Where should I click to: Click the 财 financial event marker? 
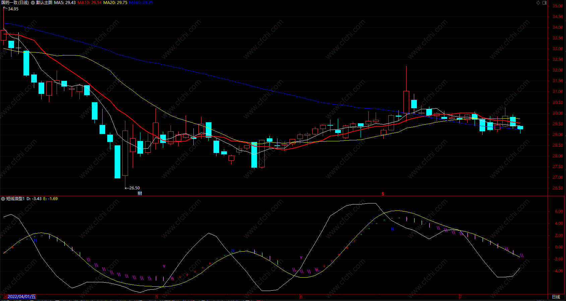(x=140, y=193)
